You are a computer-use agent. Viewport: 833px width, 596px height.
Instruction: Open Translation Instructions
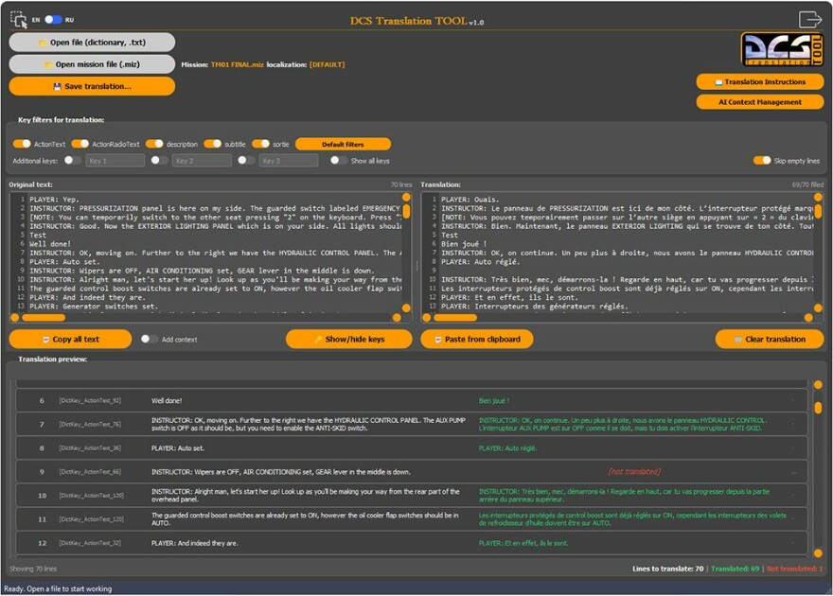pos(760,81)
